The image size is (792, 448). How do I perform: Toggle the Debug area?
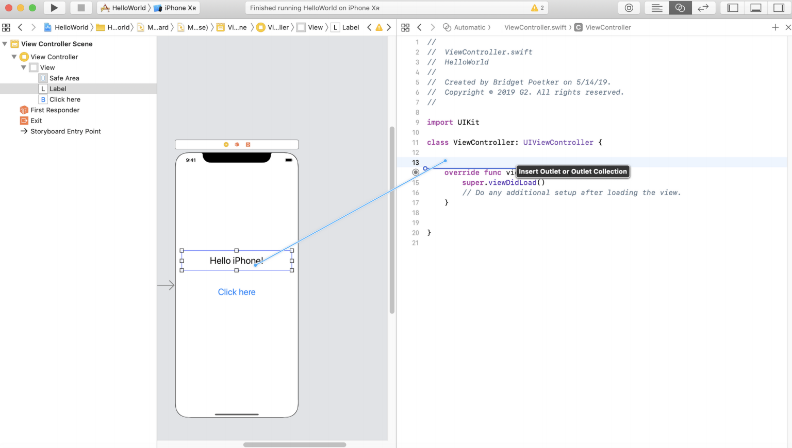click(756, 8)
